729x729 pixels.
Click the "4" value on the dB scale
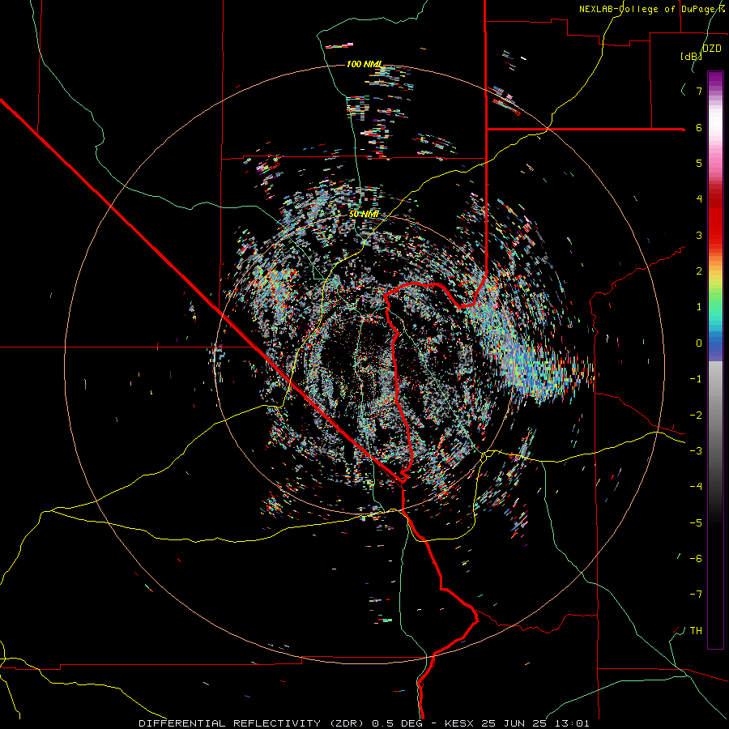698,199
